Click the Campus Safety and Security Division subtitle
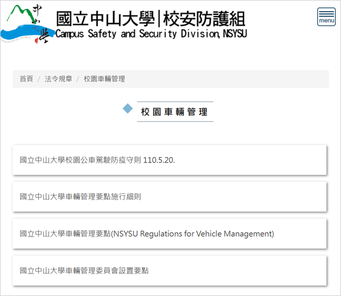 point(151,34)
